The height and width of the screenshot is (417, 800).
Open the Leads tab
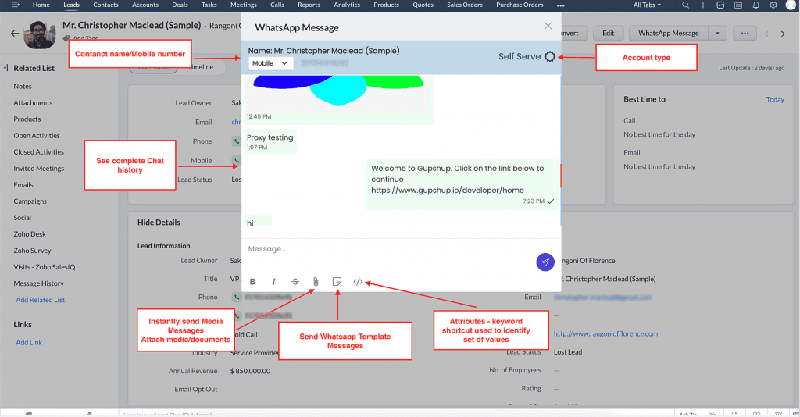coord(71,5)
